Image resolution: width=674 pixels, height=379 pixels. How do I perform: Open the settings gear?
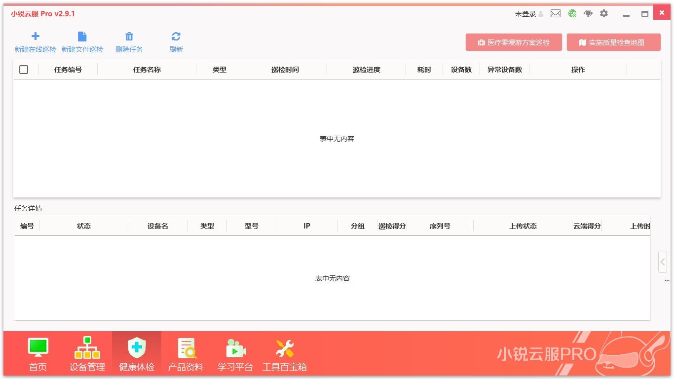point(603,13)
